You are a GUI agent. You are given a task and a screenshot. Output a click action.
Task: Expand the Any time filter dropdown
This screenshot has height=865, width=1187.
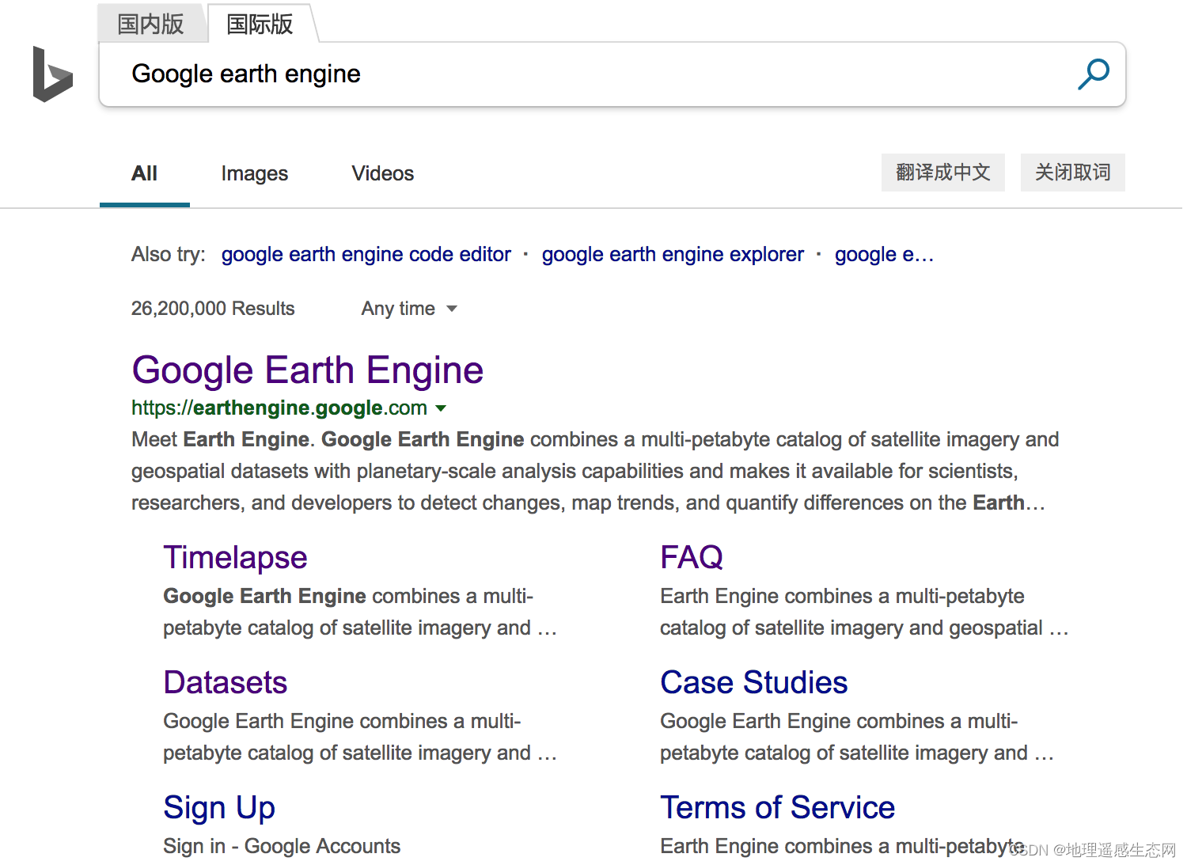click(409, 309)
